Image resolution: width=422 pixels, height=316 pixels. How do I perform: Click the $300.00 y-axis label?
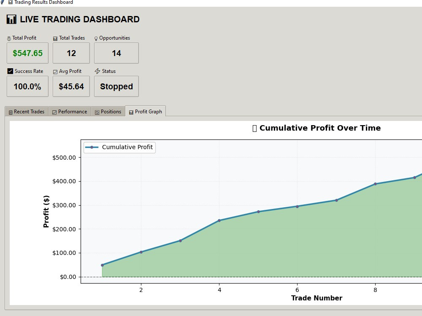tap(64, 205)
